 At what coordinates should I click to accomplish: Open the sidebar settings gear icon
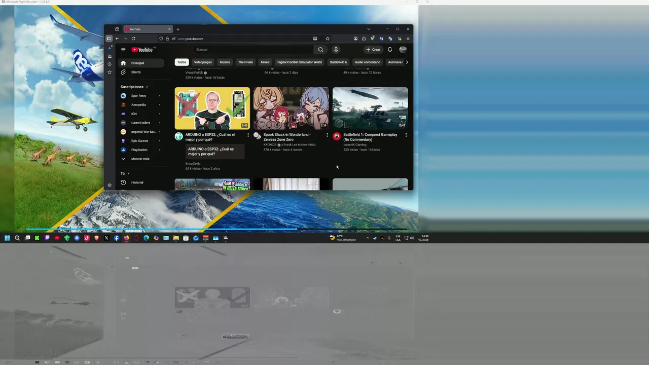click(109, 186)
